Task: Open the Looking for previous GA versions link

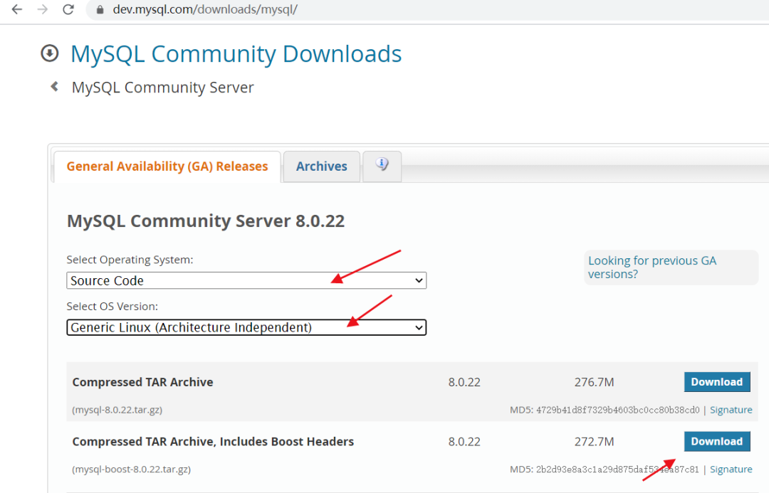Action: pyautogui.click(x=652, y=267)
